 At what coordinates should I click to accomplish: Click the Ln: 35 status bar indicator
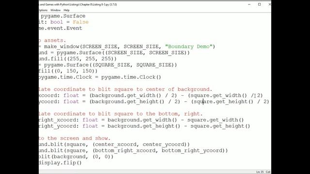coord(260,172)
